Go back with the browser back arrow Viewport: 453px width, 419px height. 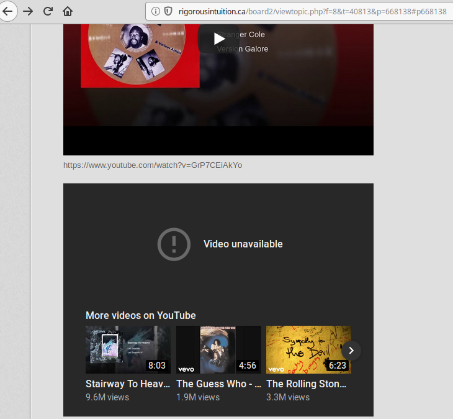coord(8,11)
